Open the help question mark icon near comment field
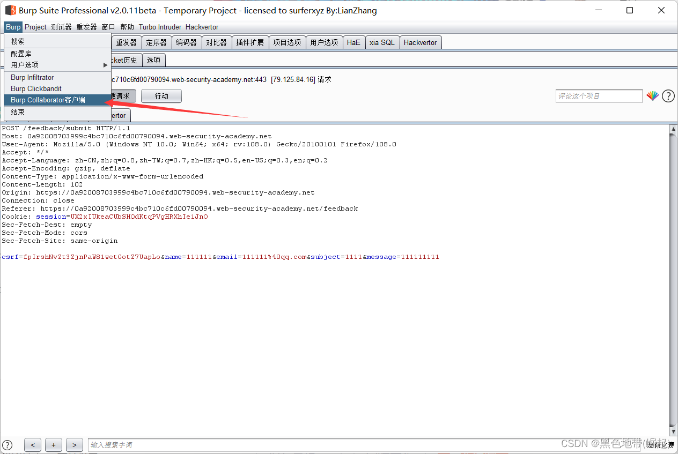 click(x=668, y=96)
